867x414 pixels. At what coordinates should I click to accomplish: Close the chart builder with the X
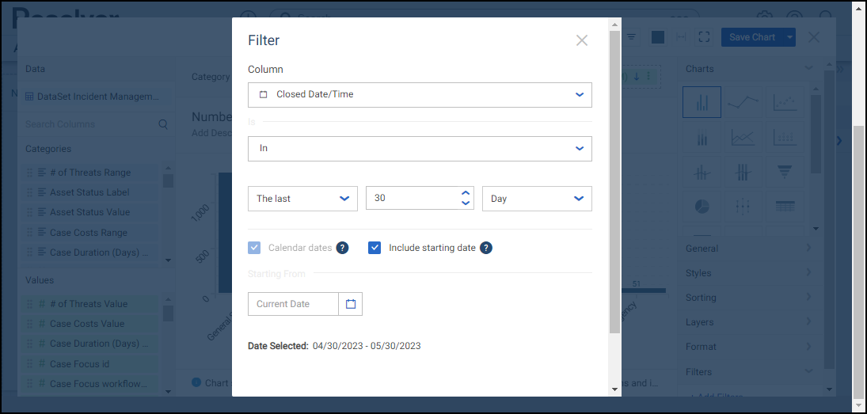pyautogui.click(x=814, y=37)
